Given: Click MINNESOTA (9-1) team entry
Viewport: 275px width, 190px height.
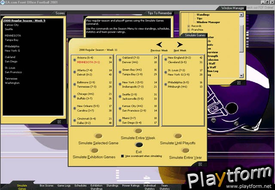Looking at the screenshot, I should click(89, 62).
